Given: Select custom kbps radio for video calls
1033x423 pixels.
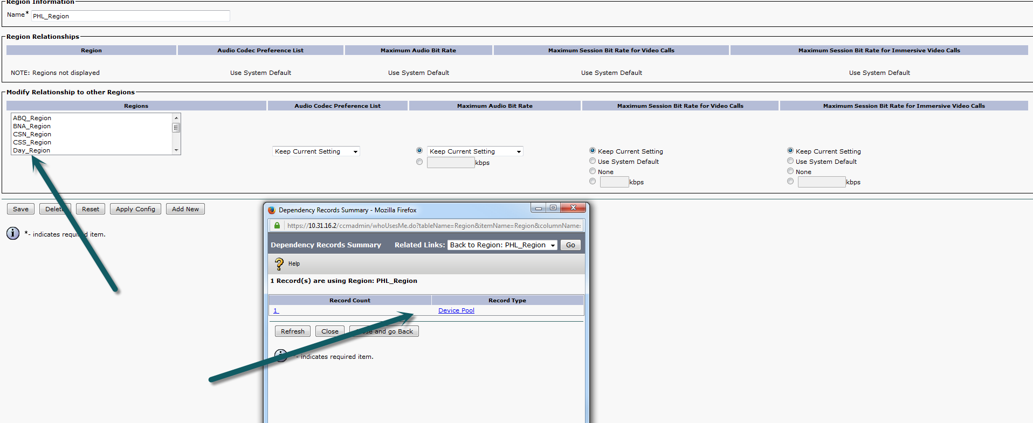Looking at the screenshot, I should point(593,181).
